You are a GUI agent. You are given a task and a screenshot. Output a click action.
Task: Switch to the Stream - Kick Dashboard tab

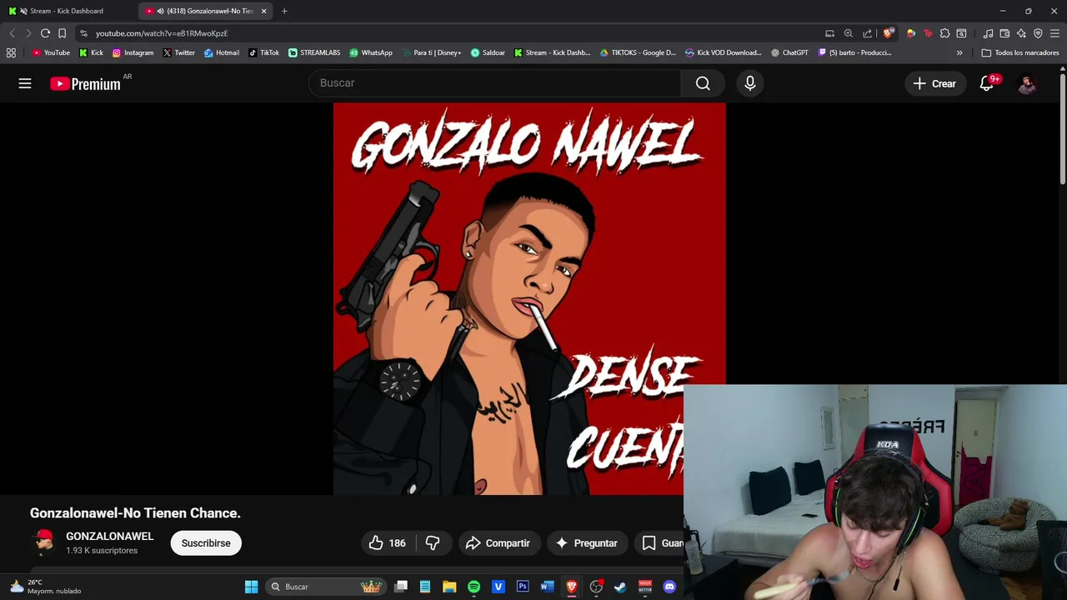pos(67,11)
